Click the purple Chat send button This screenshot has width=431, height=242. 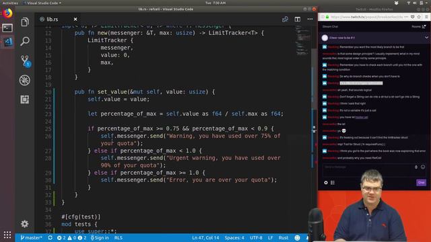(x=421, y=182)
